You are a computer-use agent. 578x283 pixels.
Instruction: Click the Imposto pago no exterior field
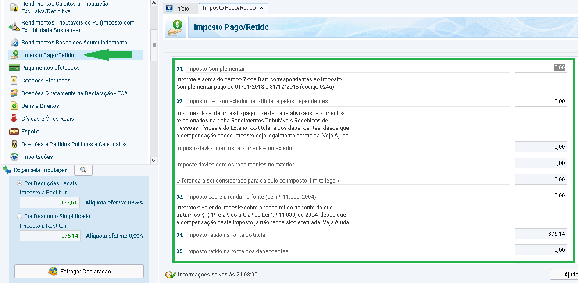point(541,101)
